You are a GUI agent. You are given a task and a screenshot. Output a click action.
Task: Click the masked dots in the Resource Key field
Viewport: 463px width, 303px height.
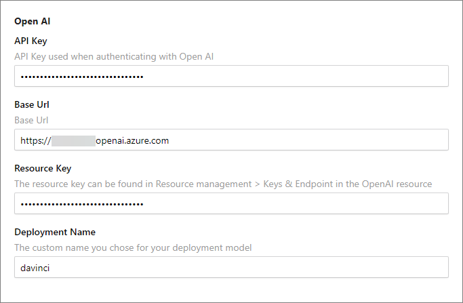coord(82,204)
